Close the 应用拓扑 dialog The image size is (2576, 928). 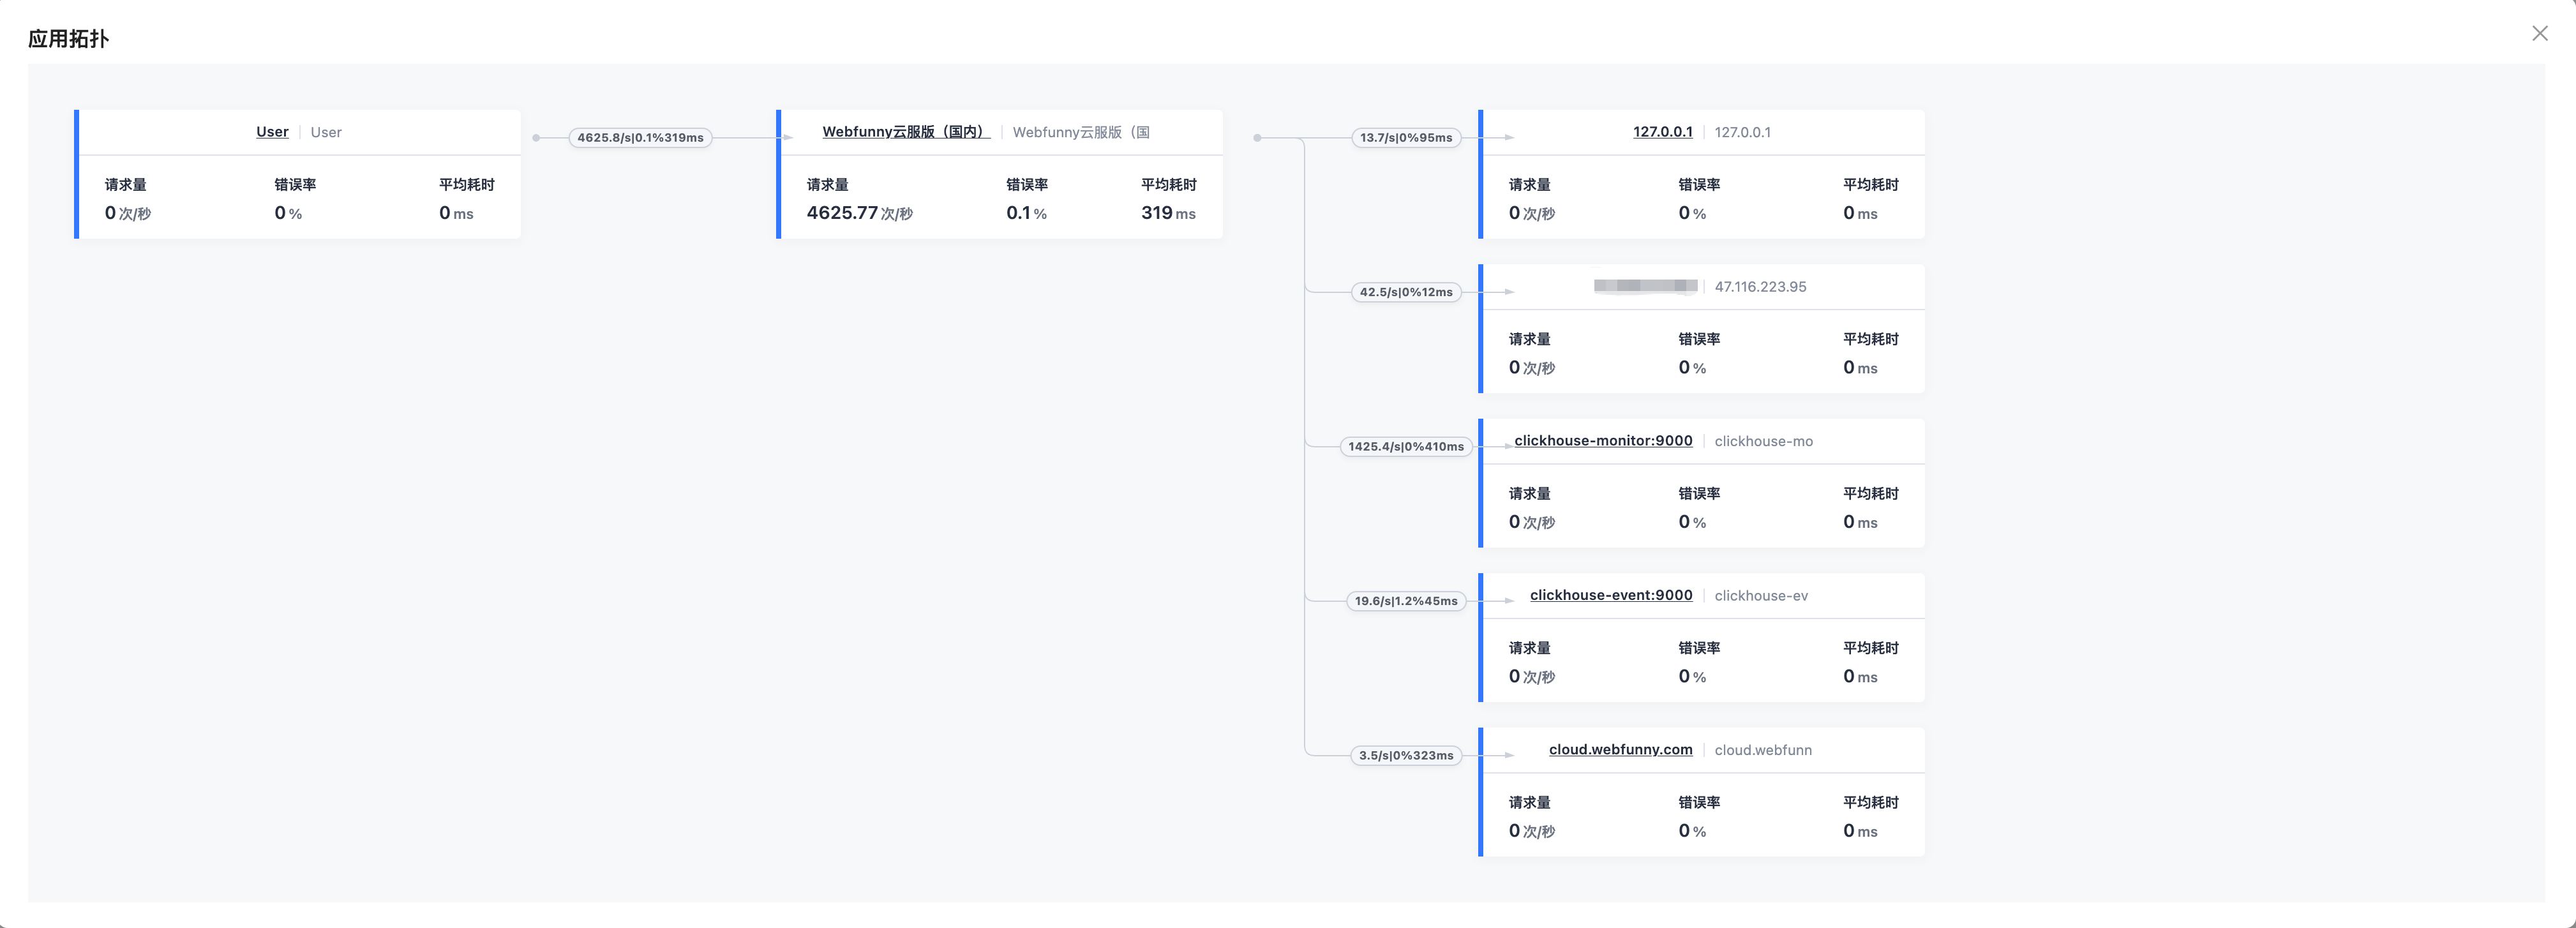click(x=2539, y=34)
